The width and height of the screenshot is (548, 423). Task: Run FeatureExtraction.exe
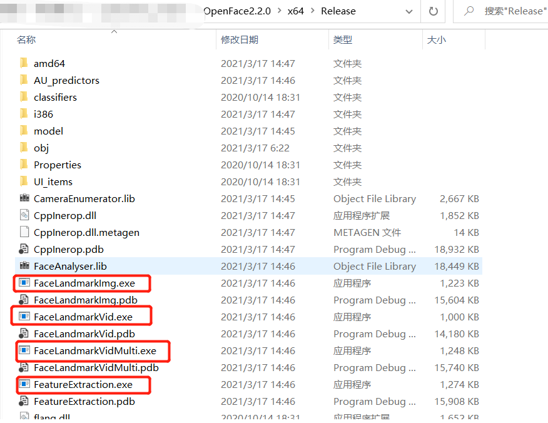pos(84,384)
